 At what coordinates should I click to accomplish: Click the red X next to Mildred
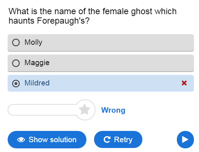point(184,83)
